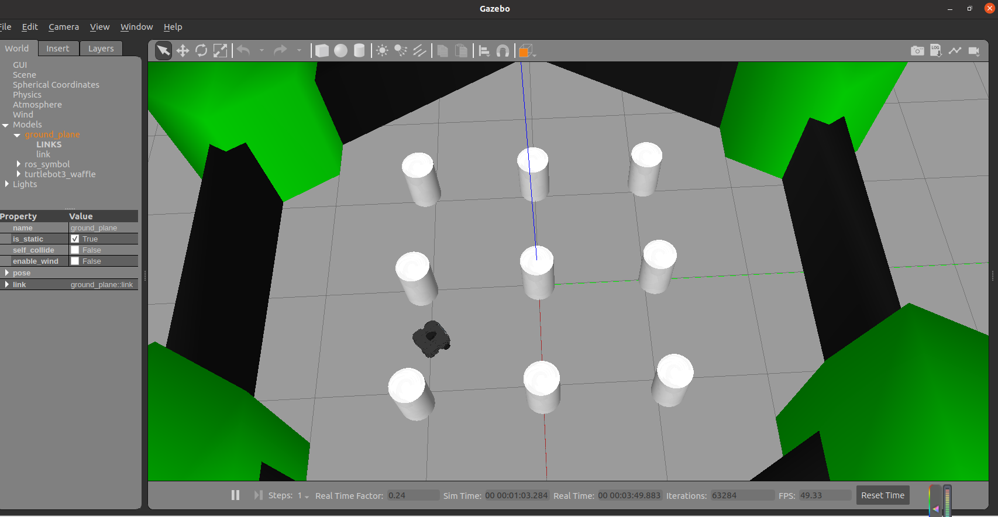This screenshot has width=998, height=517.
Task: Select the scale mode tool
Action: [220, 51]
